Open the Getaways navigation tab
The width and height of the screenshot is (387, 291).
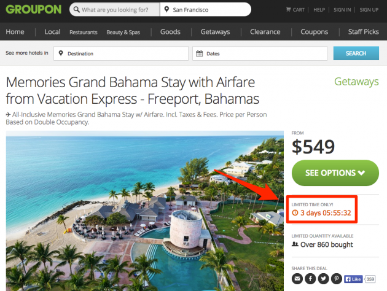pos(215,32)
